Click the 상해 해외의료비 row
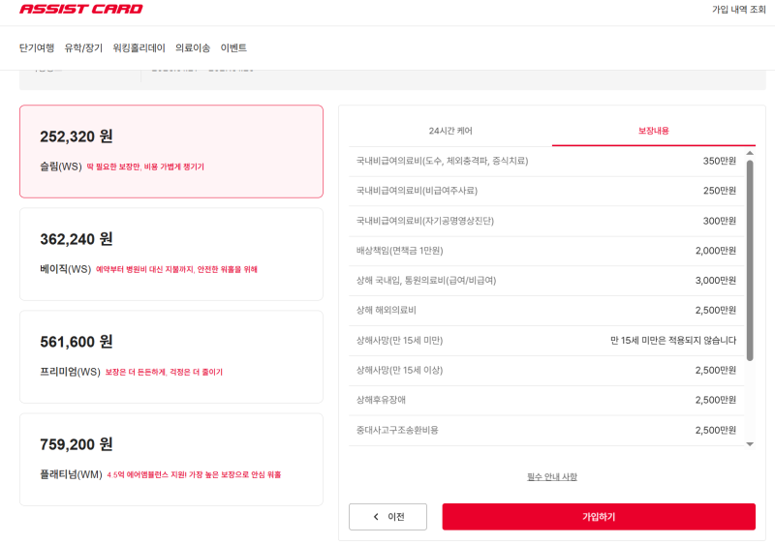 tap(546, 311)
